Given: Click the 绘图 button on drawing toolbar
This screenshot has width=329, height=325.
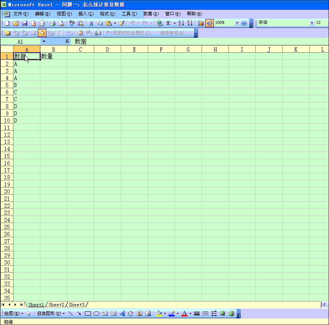Looking at the screenshot, I should pyautogui.click(x=13, y=313).
